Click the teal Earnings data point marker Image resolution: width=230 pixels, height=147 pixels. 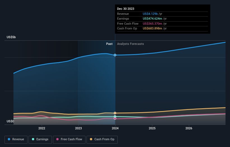tap(115, 117)
